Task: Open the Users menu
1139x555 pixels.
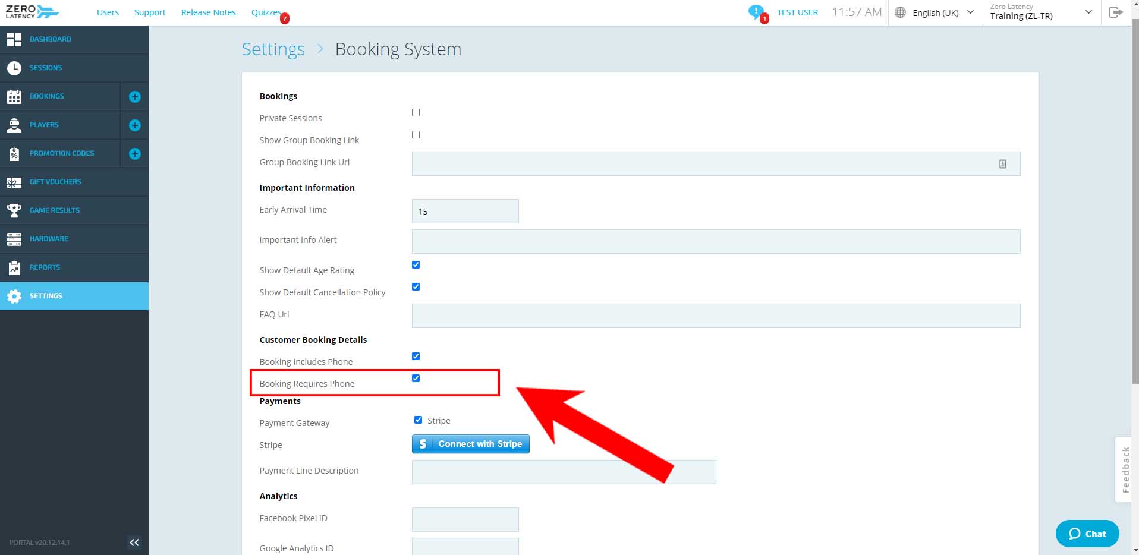Action: click(108, 12)
